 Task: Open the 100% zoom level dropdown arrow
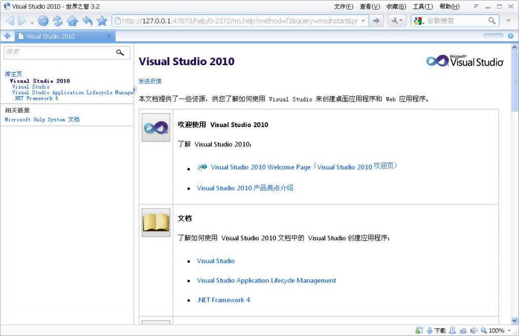tap(509, 331)
